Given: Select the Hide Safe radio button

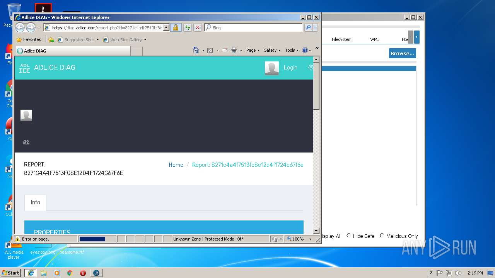Looking at the screenshot, I should (x=348, y=236).
